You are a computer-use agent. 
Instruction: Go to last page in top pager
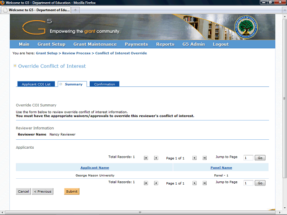[204, 158]
